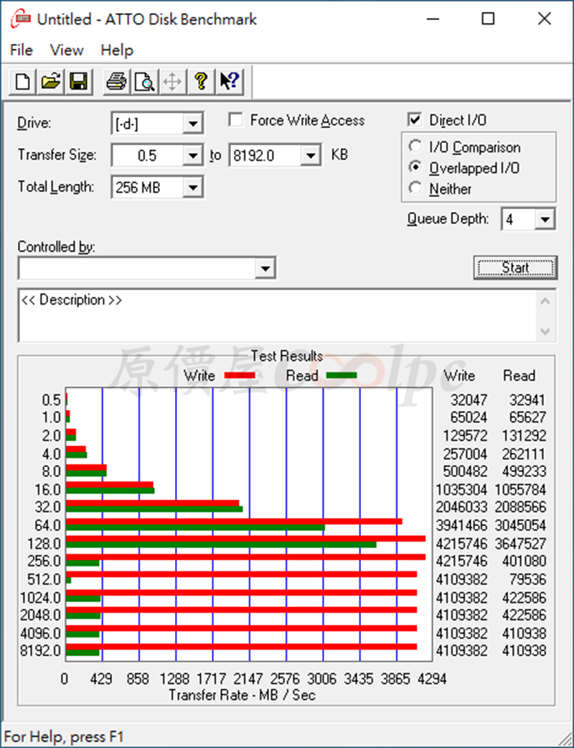Open the View menu

point(67,50)
